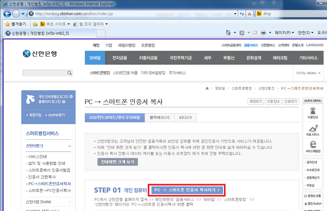Screen dimensions: 327x211
Task: Open 서비스안내 in sidebar
Action: (x=37, y=156)
